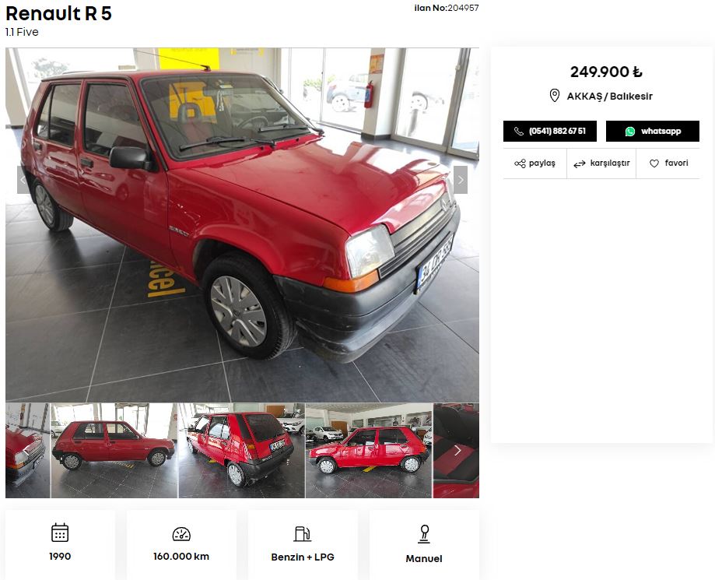Image resolution: width=715 pixels, height=580 pixels.
Task: Call the number (0541) 882 67 51
Action: [x=550, y=132]
